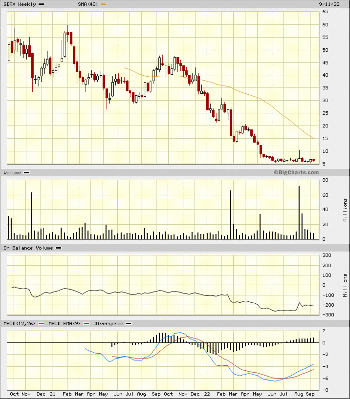Image resolution: width=350 pixels, height=399 pixels.
Task: Click the black GDRX Weekly legend swatch
Action: [41, 4]
